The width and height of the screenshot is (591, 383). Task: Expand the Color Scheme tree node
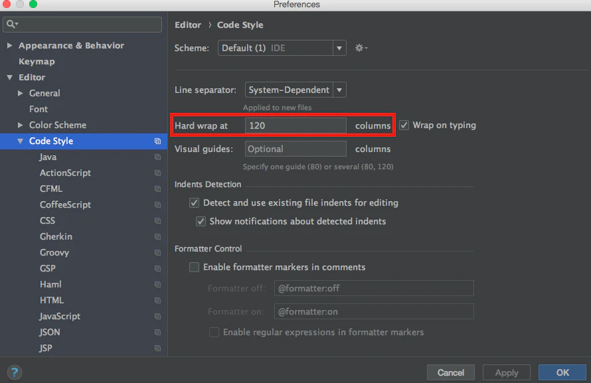[21, 125]
